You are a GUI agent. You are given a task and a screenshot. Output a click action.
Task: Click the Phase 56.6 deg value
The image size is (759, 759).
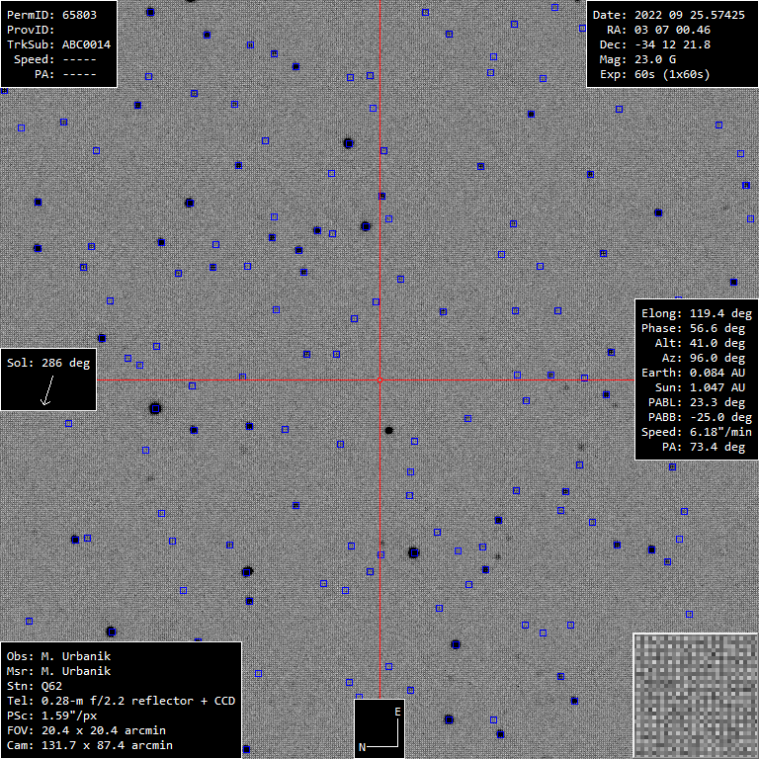click(x=694, y=328)
